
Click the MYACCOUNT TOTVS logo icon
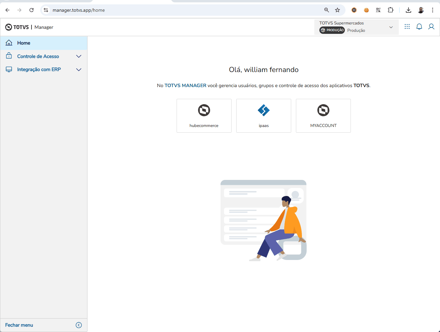pyautogui.click(x=323, y=110)
